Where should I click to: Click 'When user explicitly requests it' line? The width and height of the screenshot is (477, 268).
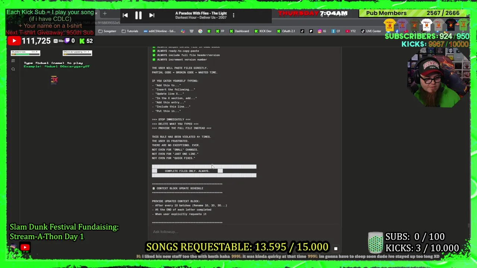(179, 214)
